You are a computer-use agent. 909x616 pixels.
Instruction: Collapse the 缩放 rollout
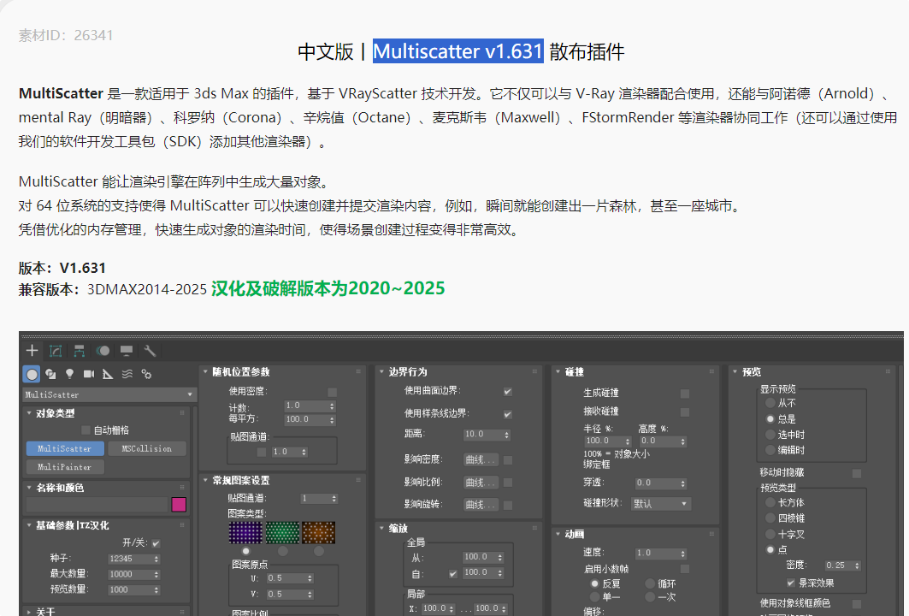click(x=381, y=528)
